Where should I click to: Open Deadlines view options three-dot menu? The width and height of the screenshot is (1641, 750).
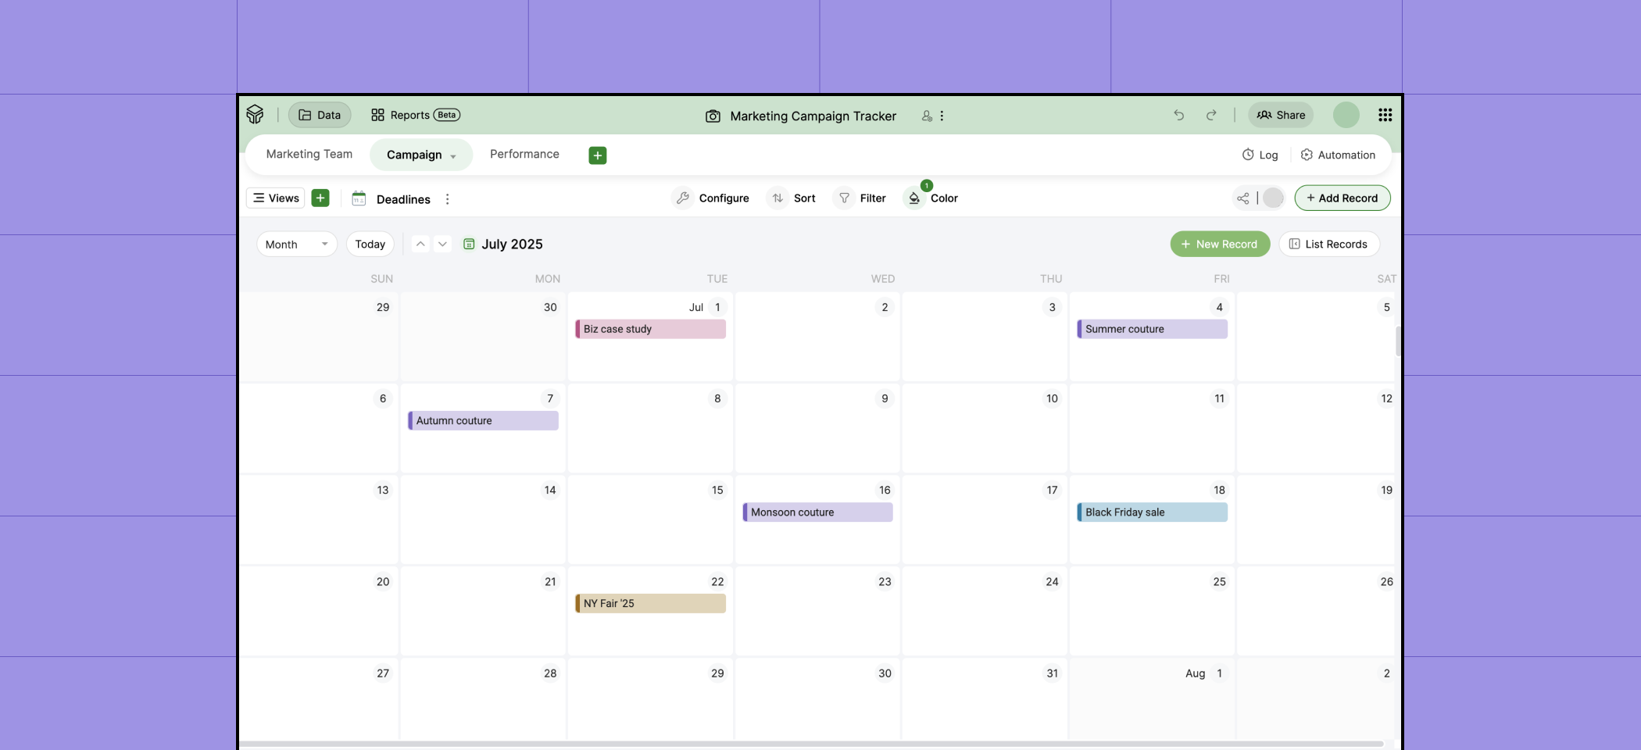[447, 199]
